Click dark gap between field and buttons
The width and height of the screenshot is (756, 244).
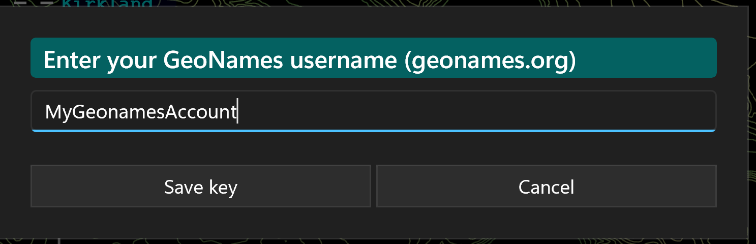click(x=374, y=148)
